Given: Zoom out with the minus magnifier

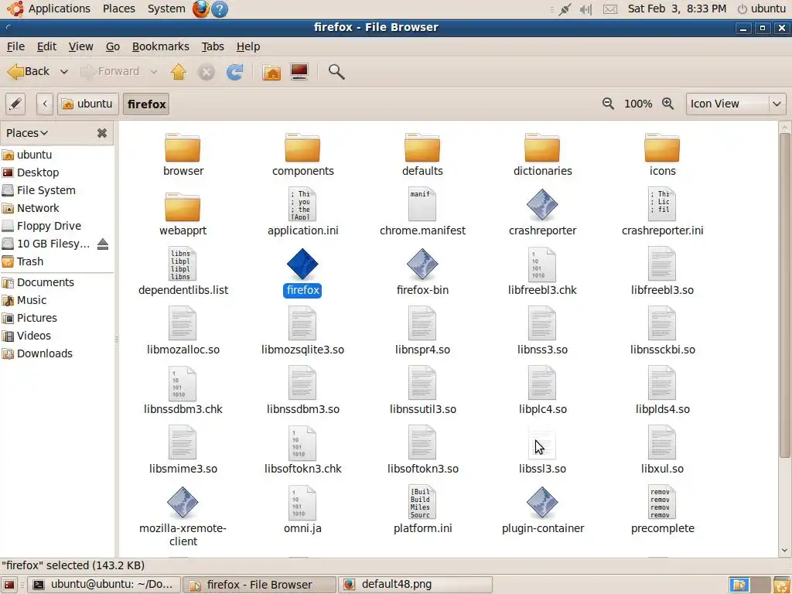Looking at the screenshot, I should tap(608, 104).
